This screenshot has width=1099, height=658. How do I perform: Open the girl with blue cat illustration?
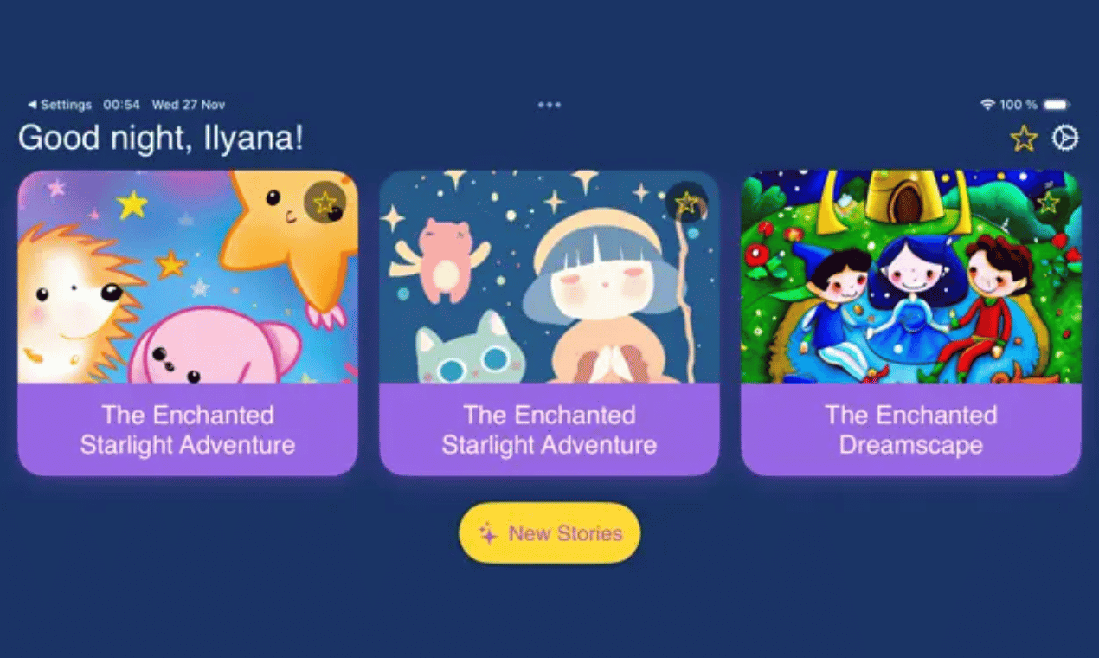click(549, 277)
